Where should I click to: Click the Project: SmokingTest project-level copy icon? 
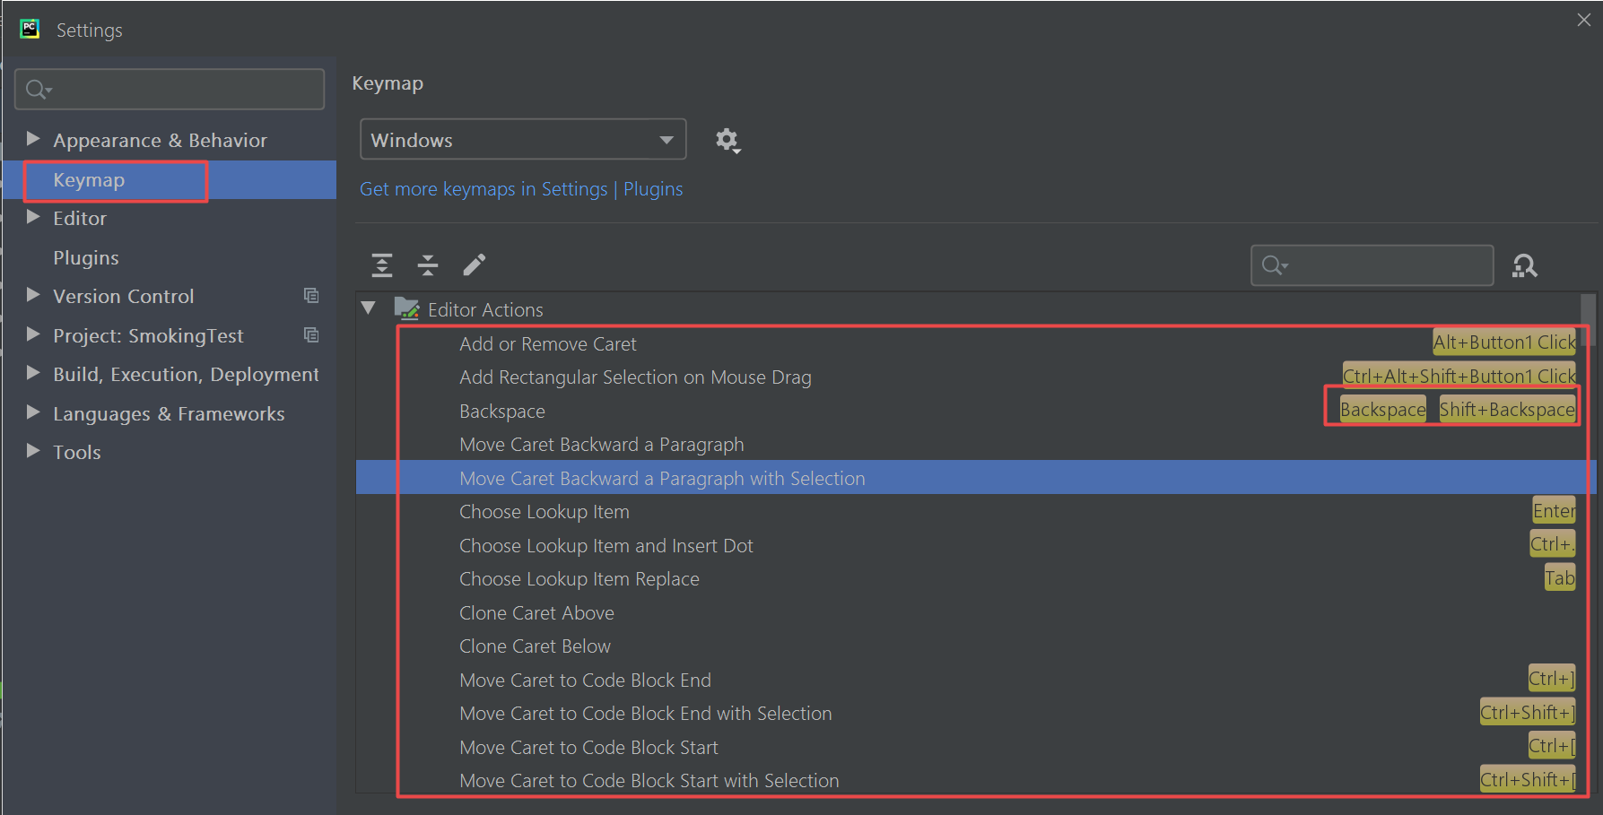[311, 334]
